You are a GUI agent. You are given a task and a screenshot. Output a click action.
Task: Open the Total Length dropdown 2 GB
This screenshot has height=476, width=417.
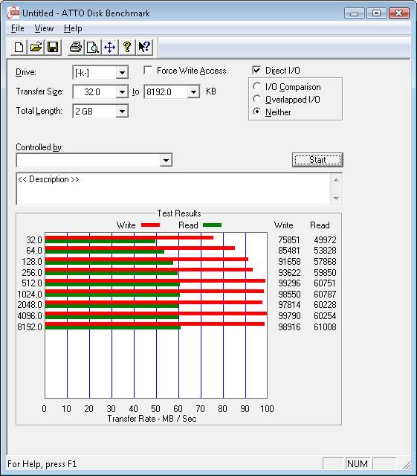pyautogui.click(x=122, y=111)
